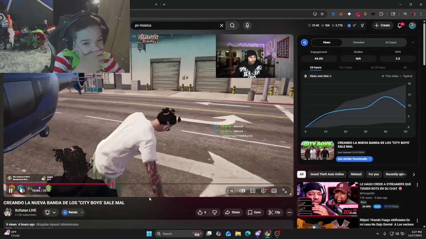426x239 pixels.
Task: Click the search magnifier button
Action: tap(232, 25)
